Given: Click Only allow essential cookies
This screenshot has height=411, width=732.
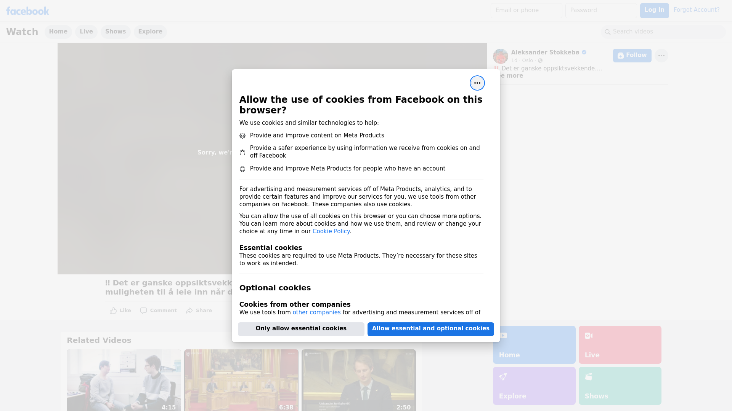Looking at the screenshot, I should pyautogui.click(x=301, y=329).
